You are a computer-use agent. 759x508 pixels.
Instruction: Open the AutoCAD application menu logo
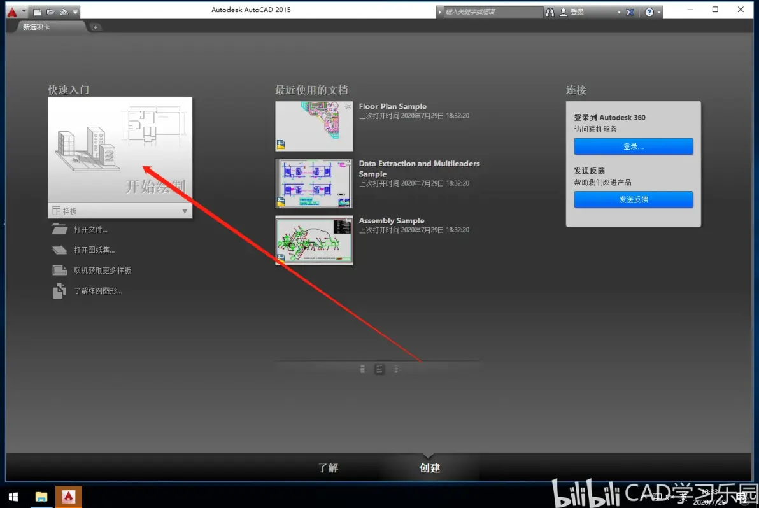pos(12,12)
